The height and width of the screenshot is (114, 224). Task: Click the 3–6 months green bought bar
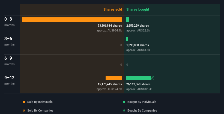127,39
